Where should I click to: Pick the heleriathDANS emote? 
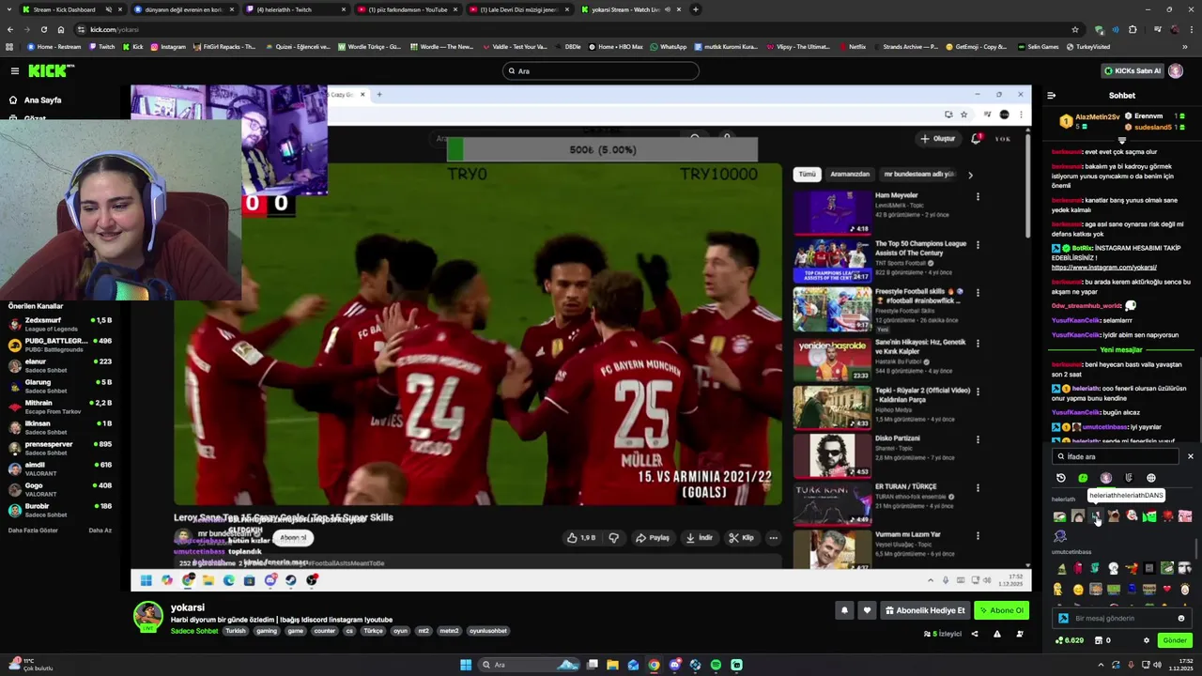1096,516
